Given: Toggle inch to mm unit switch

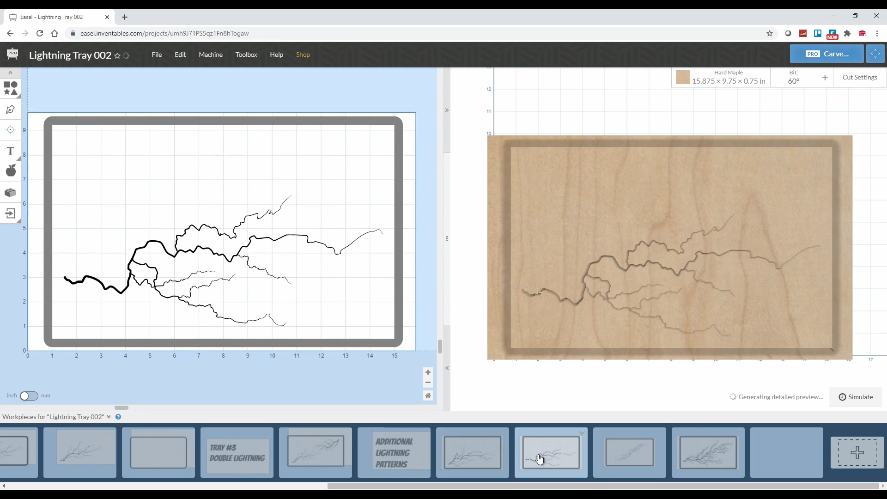Looking at the screenshot, I should click(x=29, y=396).
